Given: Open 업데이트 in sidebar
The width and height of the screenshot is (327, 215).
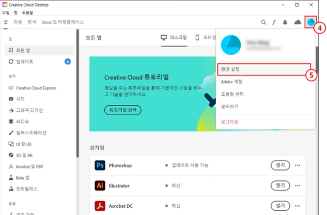Looking at the screenshot, I should (x=39, y=62).
